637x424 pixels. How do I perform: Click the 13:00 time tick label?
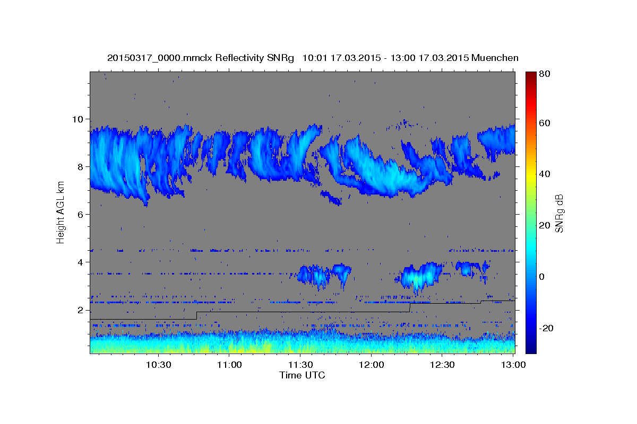pos(513,365)
